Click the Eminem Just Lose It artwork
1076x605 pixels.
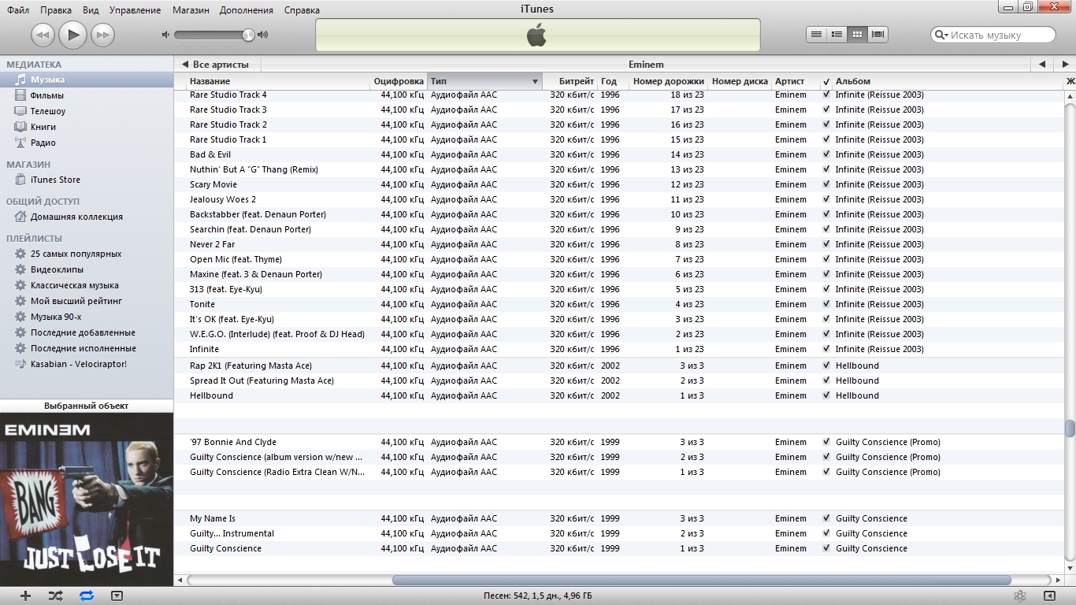point(87,499)
